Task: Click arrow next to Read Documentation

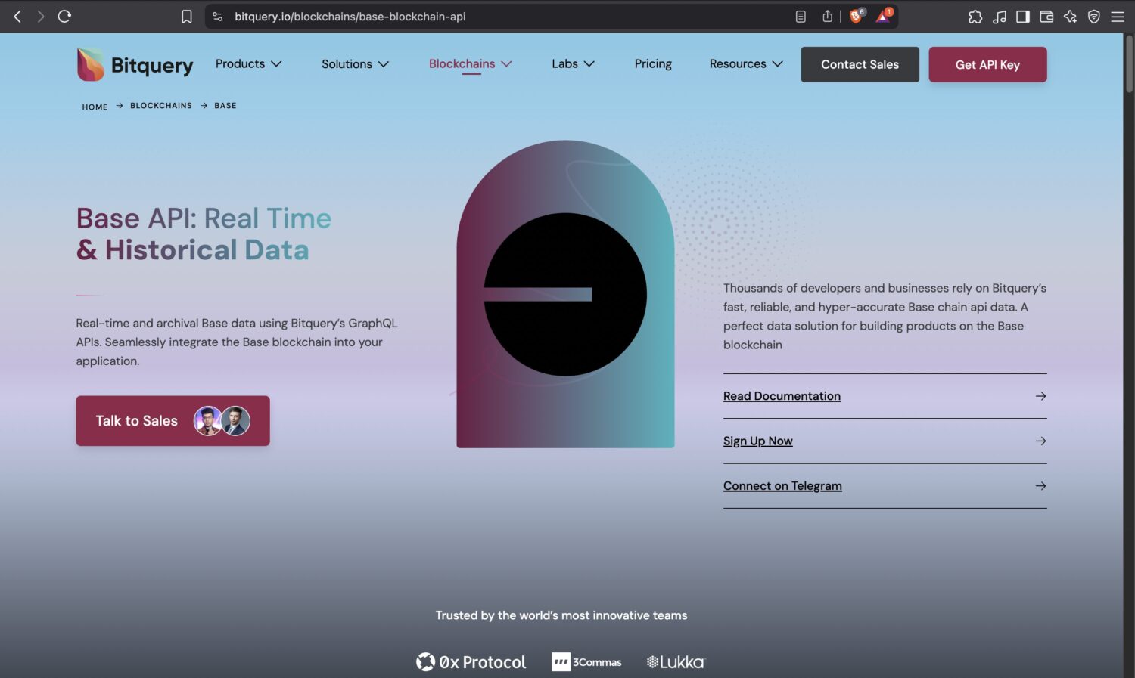Action: point(1040,396)
